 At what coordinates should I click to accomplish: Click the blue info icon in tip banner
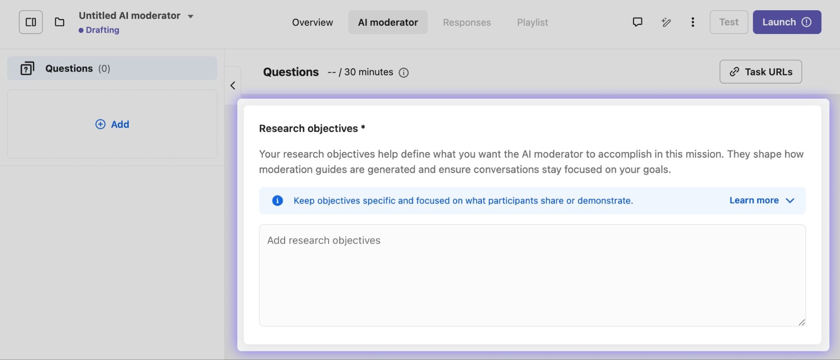click(x=277, y=201)
